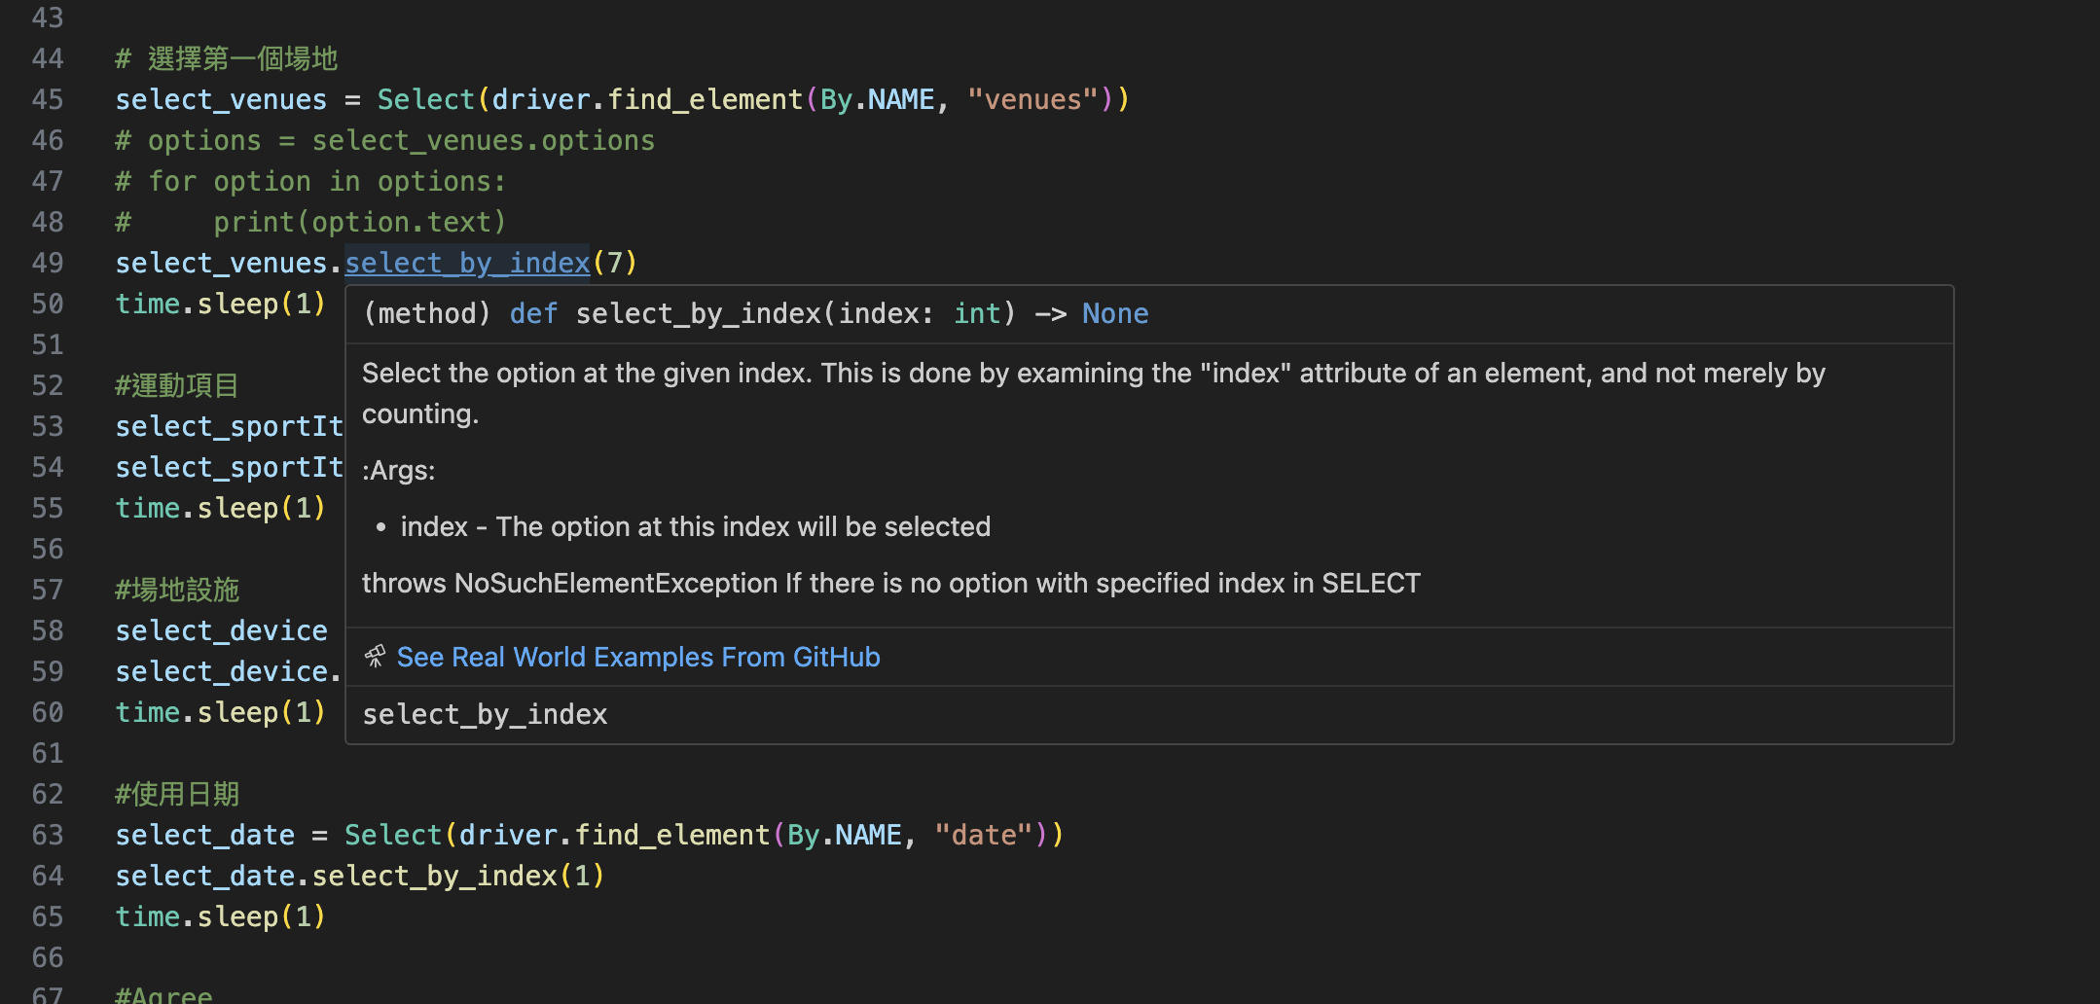
Task: Click the #使用日期 comment on line 62
Action: pos(177,794)
